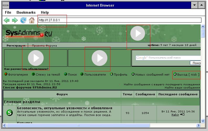Click the uptime text in the header

click(172, 45)
